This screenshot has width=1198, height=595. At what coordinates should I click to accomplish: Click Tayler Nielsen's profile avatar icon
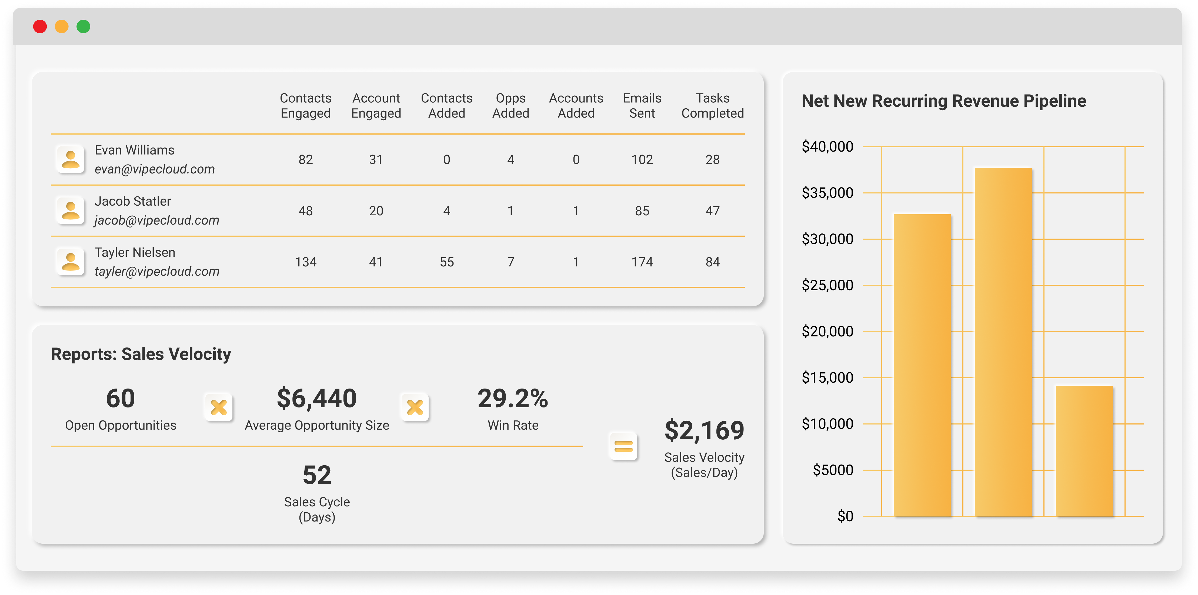pyautogui.click(x=70, y=261)
